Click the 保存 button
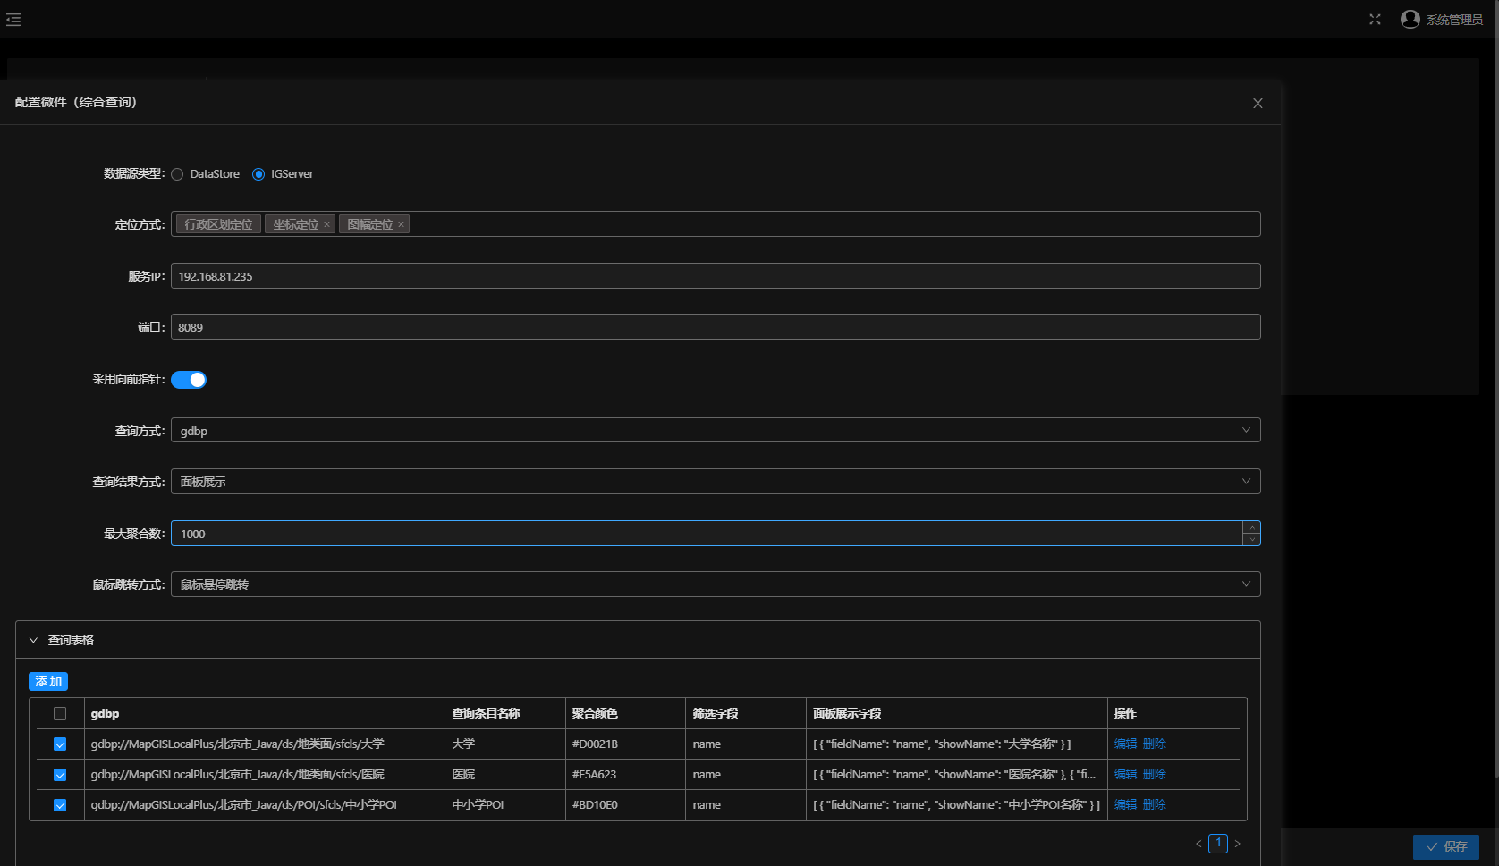1499x866 pixels. (1446, 846)
